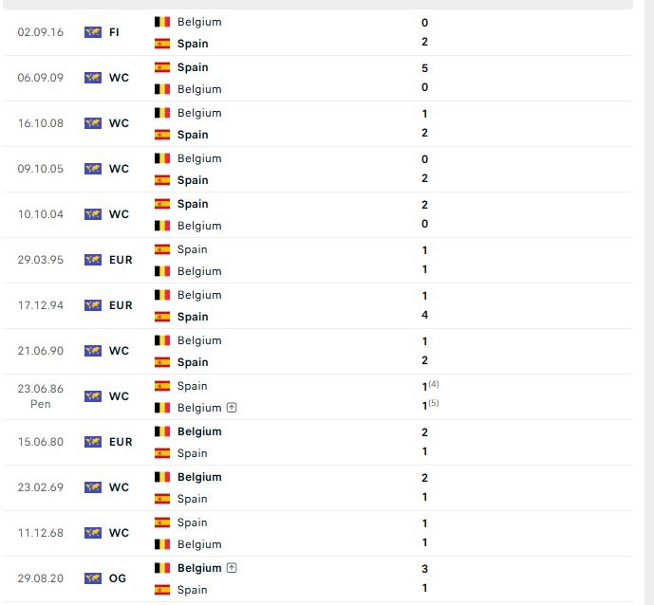Click the 21.06.90 WC match date
This screenshot has height=605, width=654.
(x=41, y=351)
